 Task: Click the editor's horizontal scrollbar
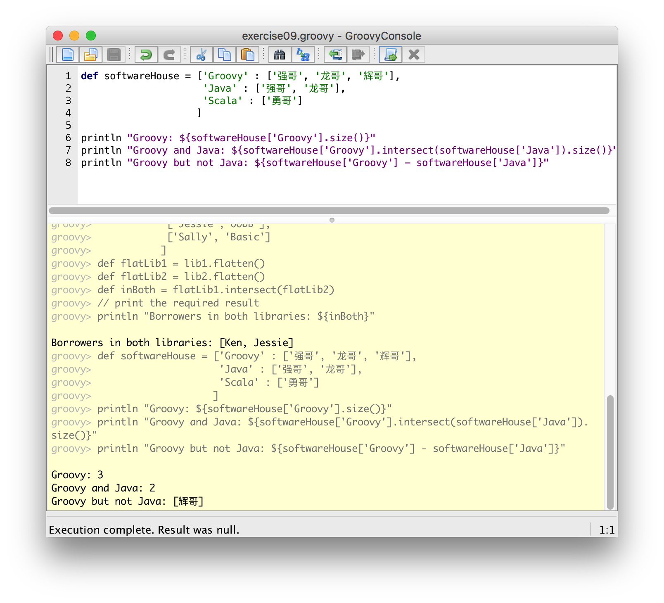329,211
